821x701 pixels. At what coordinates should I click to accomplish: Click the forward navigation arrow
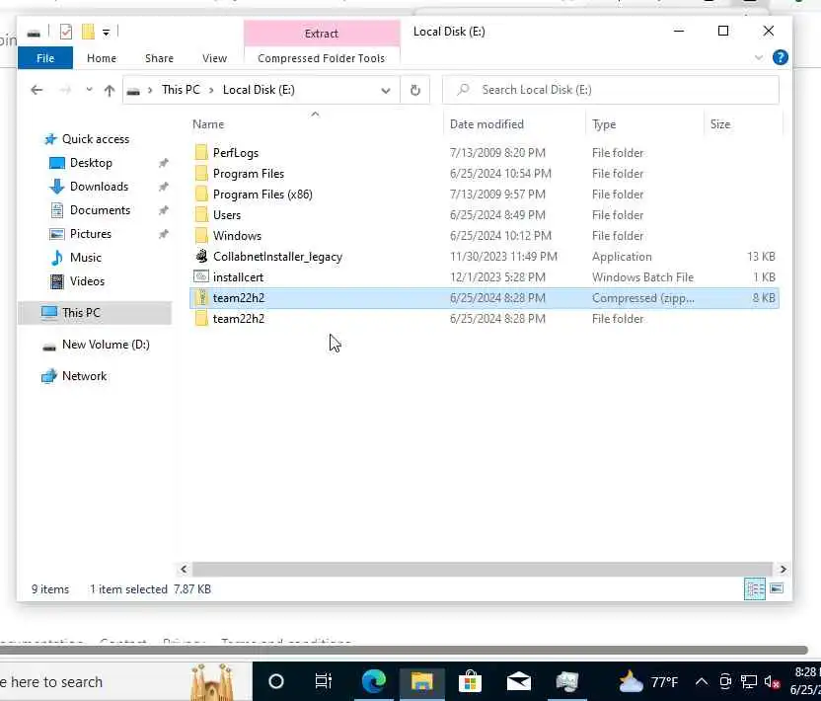click(x=65, y=90)
